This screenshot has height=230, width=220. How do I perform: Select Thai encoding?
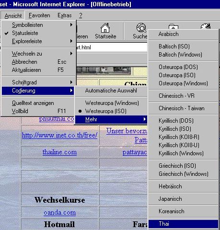pos(183,224)
